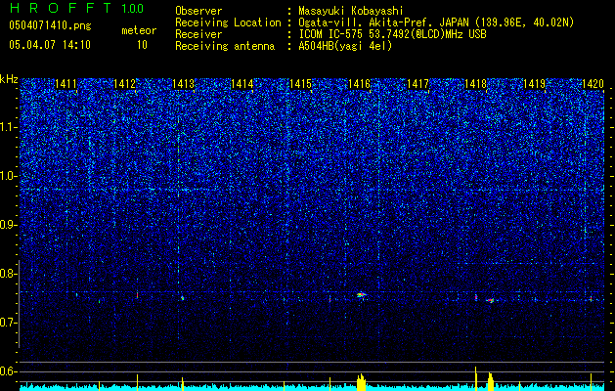The image size is (615, 391).
Task: Click the 1.1 kHz frequency label
Action: click(x=9, y=127)
